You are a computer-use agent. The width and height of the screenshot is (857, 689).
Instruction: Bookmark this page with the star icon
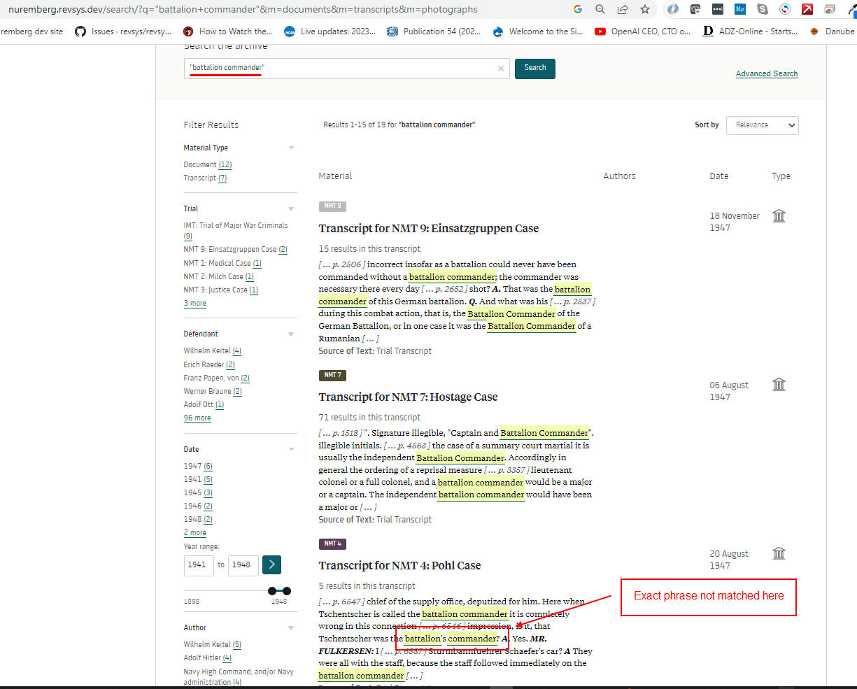[644, 10]
